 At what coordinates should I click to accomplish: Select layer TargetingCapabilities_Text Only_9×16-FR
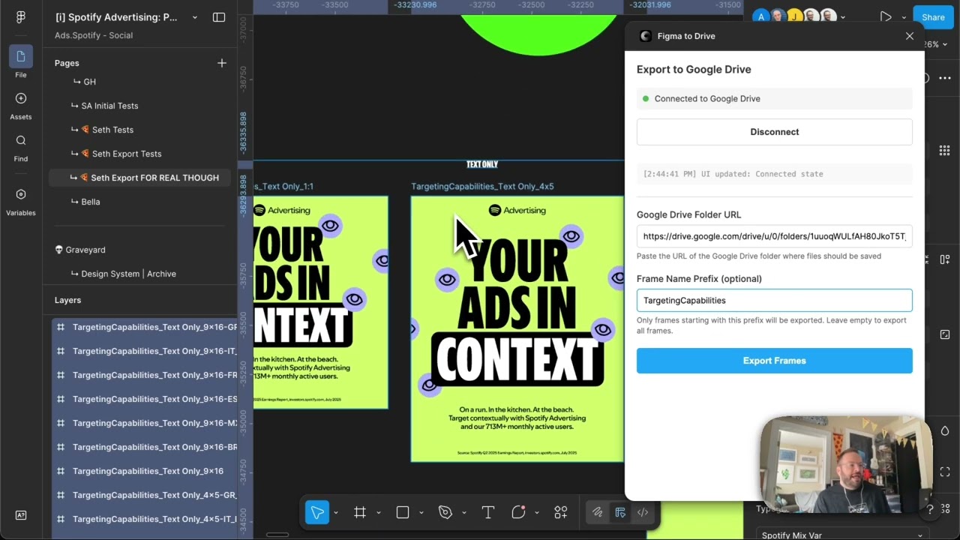[x=145, y=375]
